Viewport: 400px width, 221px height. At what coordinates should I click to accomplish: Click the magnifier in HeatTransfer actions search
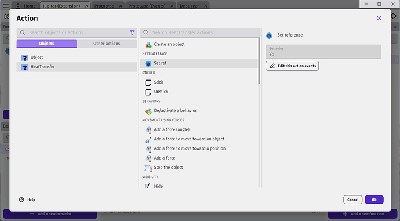click(x=146, y=32)
